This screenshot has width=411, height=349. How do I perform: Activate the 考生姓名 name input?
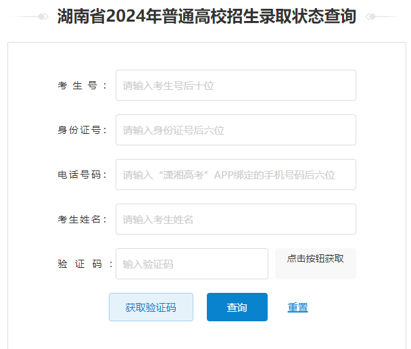(235, 219)
